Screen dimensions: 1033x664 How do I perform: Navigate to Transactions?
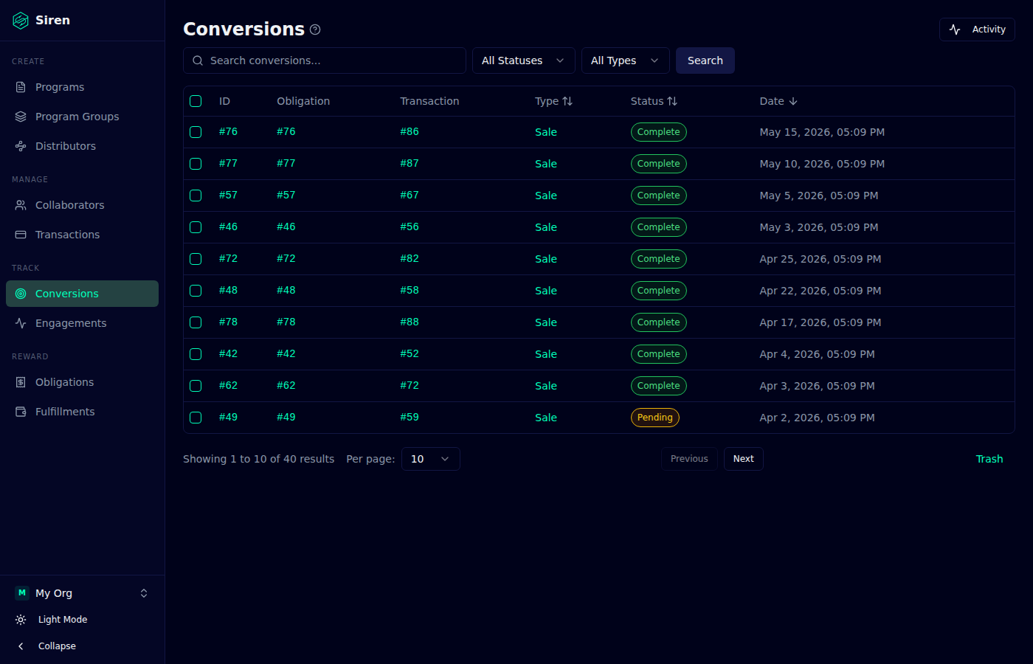pos(82,235)
